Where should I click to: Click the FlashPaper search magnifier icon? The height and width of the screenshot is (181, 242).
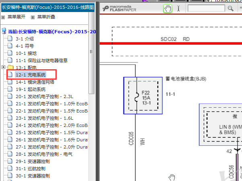tap(231, 8)
